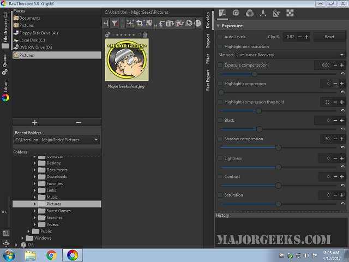Open the Raw tool tab checkerboard icon
Image resolution: width=349 pixels, height=262 pixels.
pos(290,13)
